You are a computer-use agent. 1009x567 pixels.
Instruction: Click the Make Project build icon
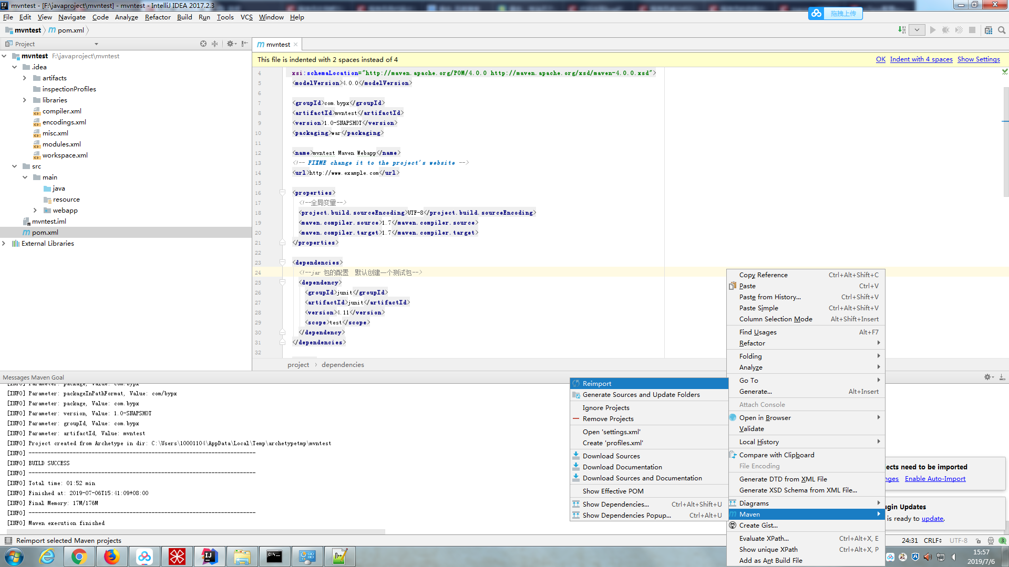902,30
